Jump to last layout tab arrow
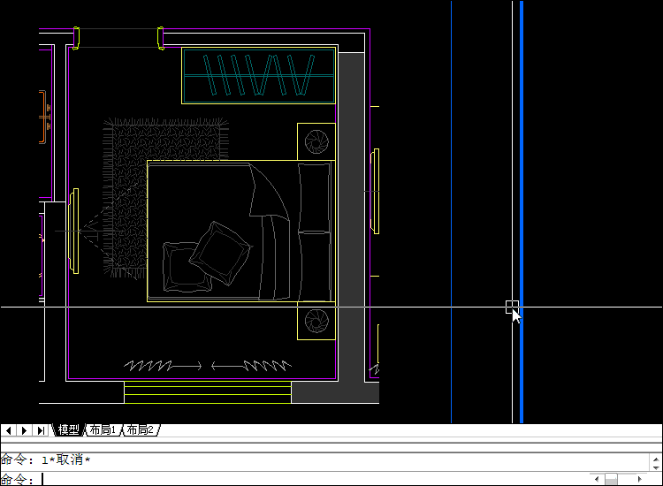Image resolution: width=663 pixels, height=486 pixels. coord(42,430)
